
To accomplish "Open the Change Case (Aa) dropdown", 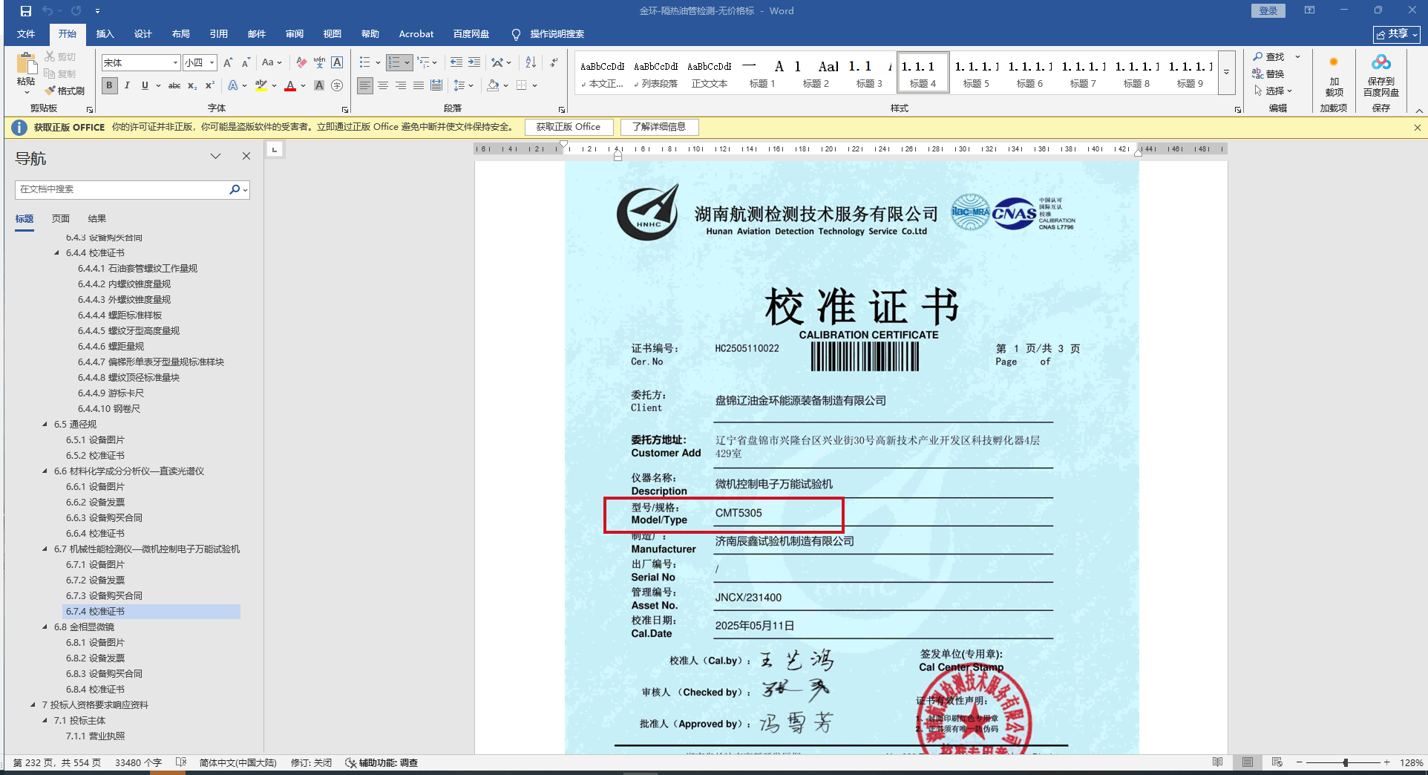I will [x=272, y=63].
